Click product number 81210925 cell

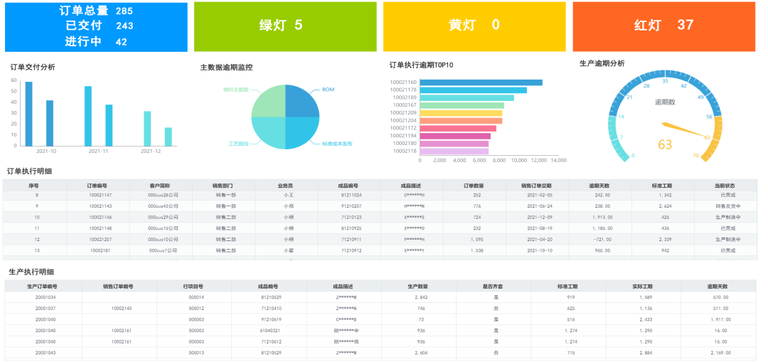351,228
